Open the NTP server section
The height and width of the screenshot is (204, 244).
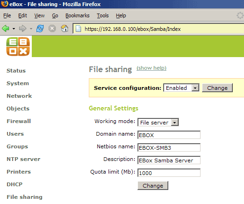[x=23, y=159]
